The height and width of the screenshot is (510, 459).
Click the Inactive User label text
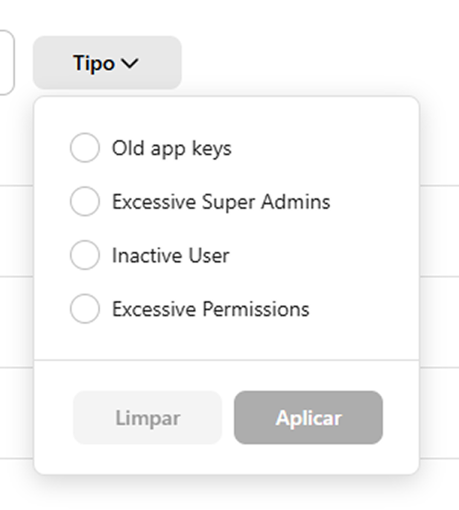(171, 255)
